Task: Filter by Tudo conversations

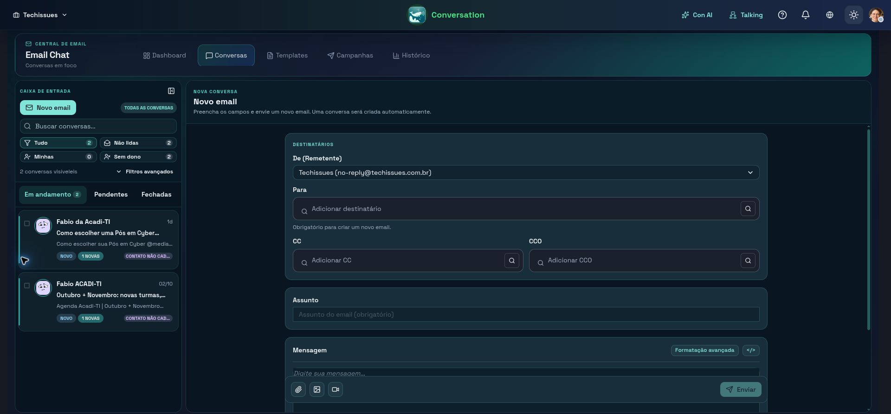Action: click(58, 143)
